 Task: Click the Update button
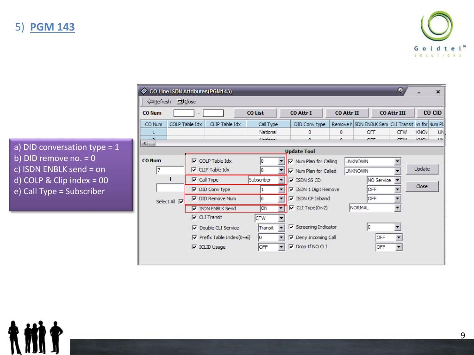click(422, 169)
